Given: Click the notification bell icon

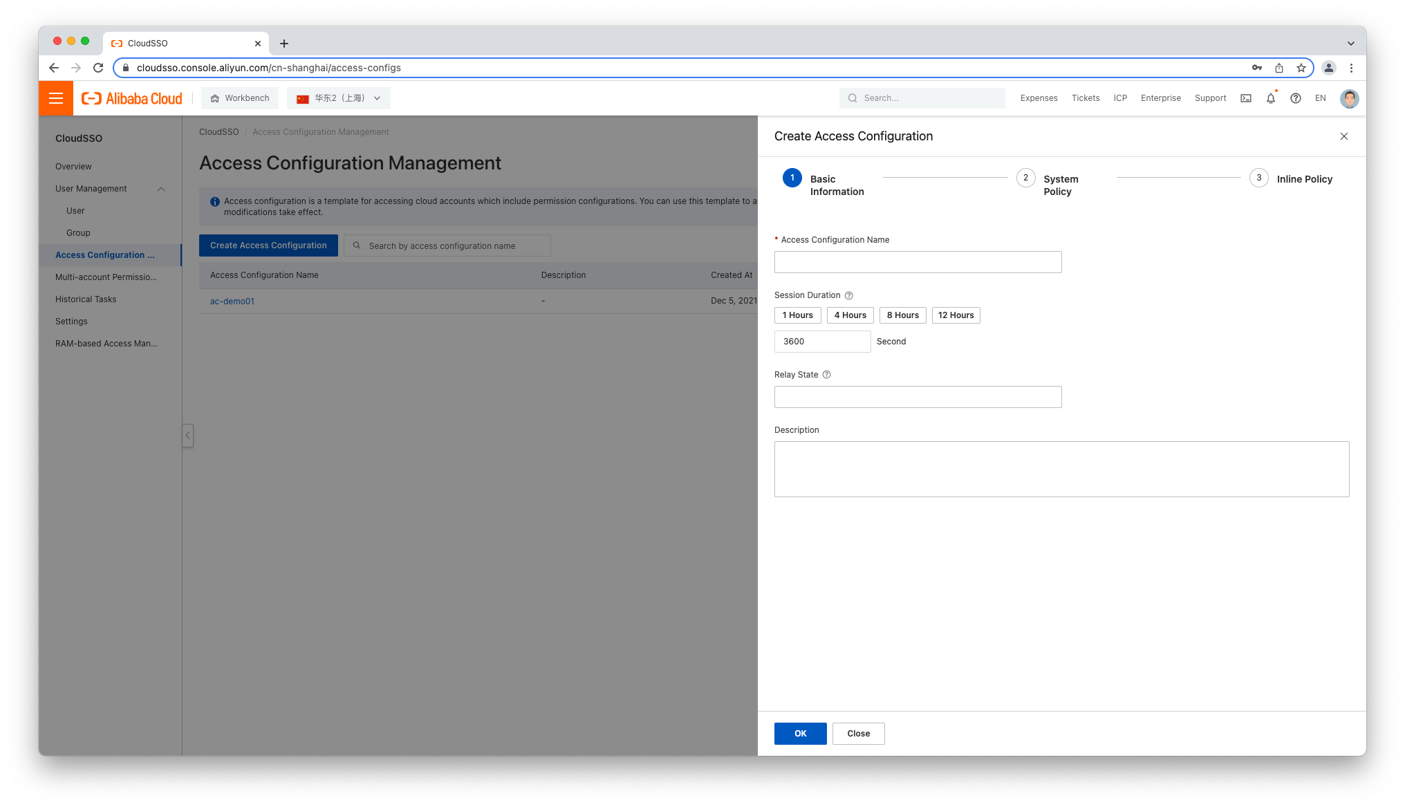Looking at the screenshot, I should tap(1270, 98).
